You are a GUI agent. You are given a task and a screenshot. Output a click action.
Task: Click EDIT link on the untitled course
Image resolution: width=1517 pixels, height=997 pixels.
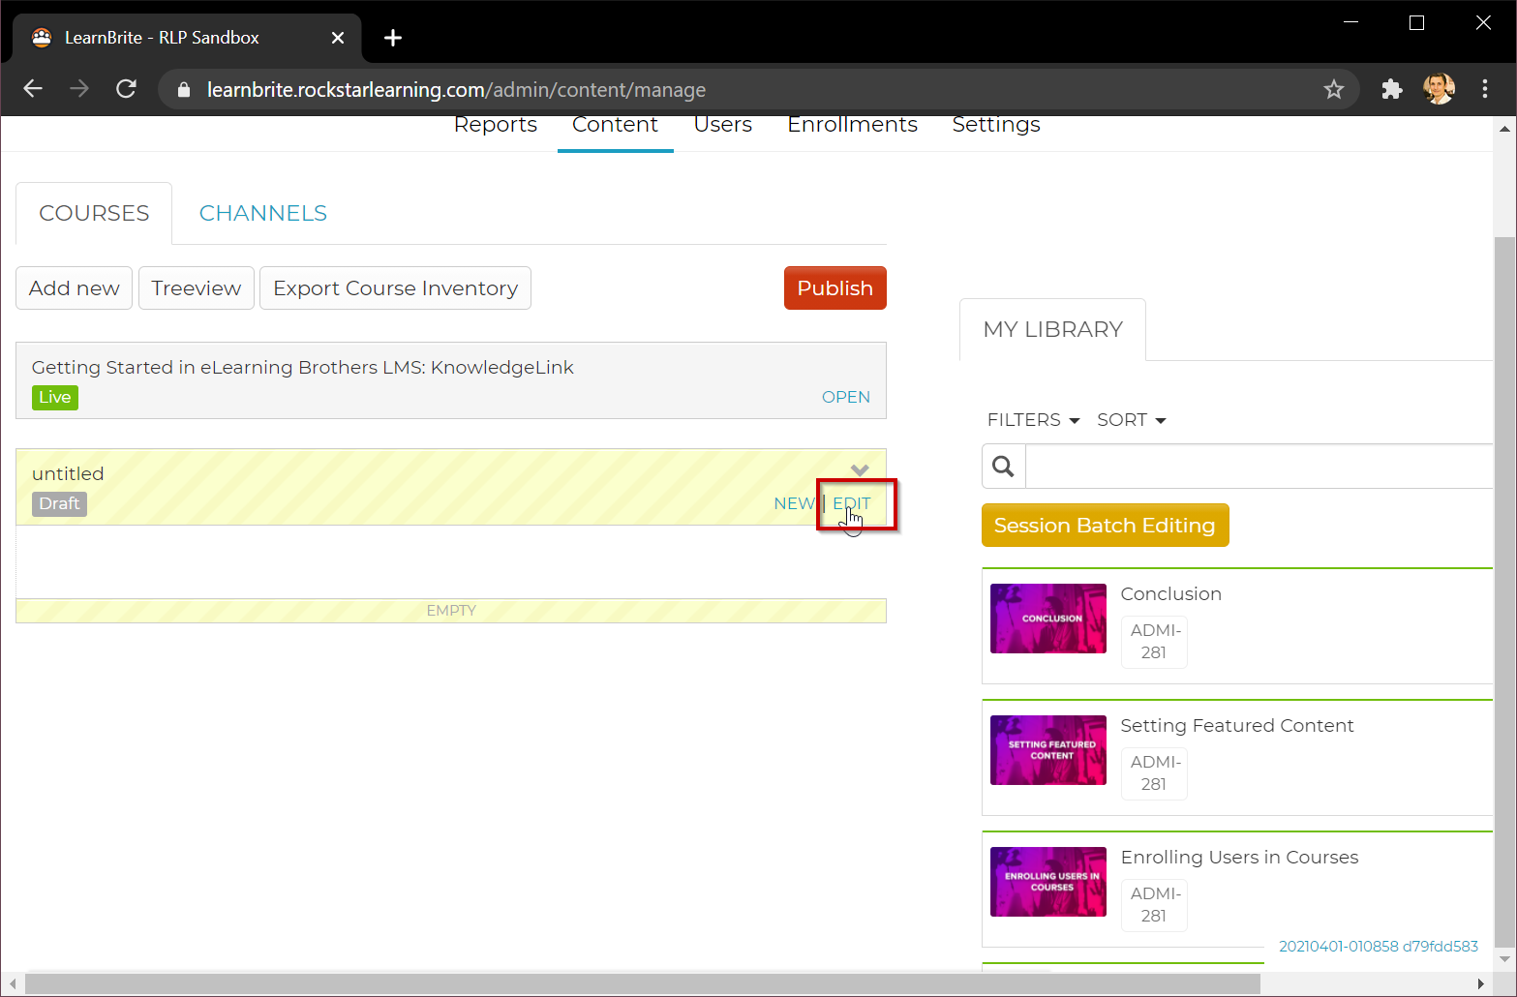(x=852, y=503)
